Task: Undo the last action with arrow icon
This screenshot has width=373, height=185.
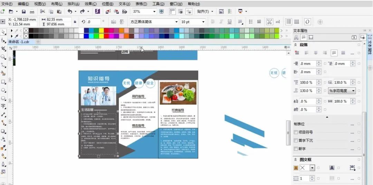Action: pyautogui.click(x=70, y=11)
